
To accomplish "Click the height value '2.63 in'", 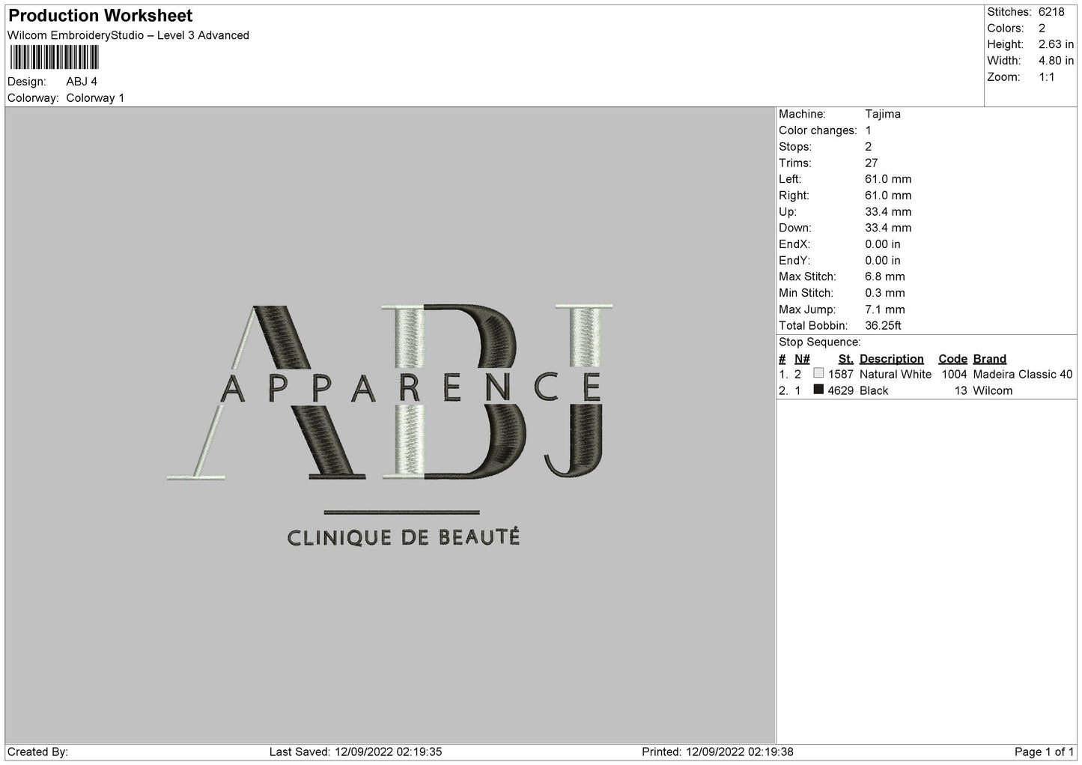I will 1056,45.
